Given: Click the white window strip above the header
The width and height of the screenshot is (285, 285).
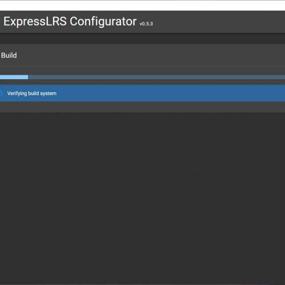Looking at the screenshot, I should (142, 6).
